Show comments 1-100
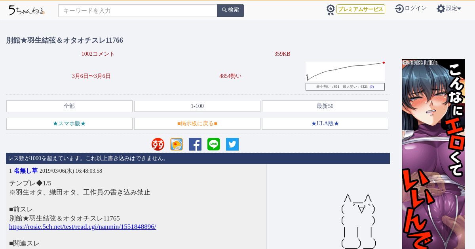This screenshot has width=475, height=249. [x=197, y=106]
